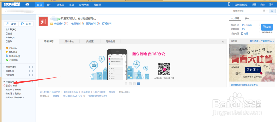Open 和笔记 feature
The width and height of the screenshot is (277, 122).
pyautogui.click(x=9, y=94)
